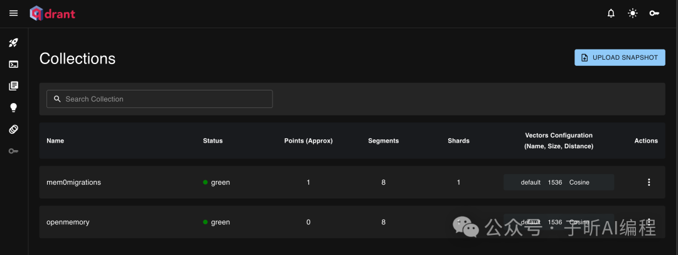Open the Tutorial lightbulb icon
678x255 pixels.
[13, 107]
